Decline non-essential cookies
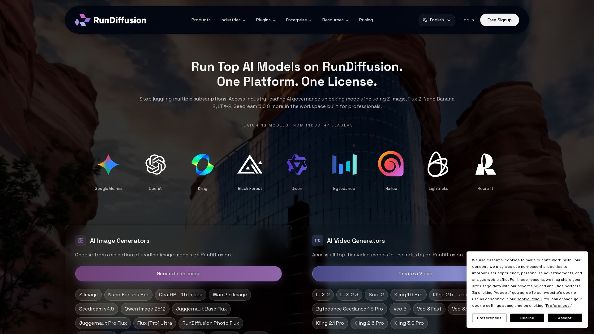594x334 pixels. click(527, 318)
